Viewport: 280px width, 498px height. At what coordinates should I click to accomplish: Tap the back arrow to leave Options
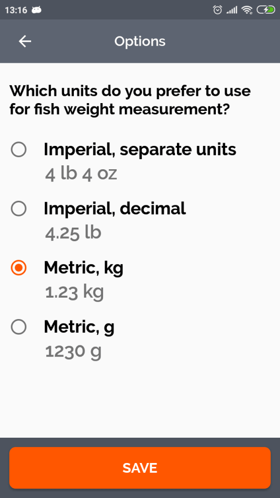24,41
